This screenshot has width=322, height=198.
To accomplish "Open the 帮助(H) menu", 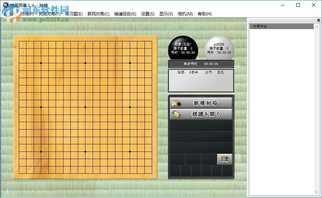I will pyautogui.click(x=204, y=14).
